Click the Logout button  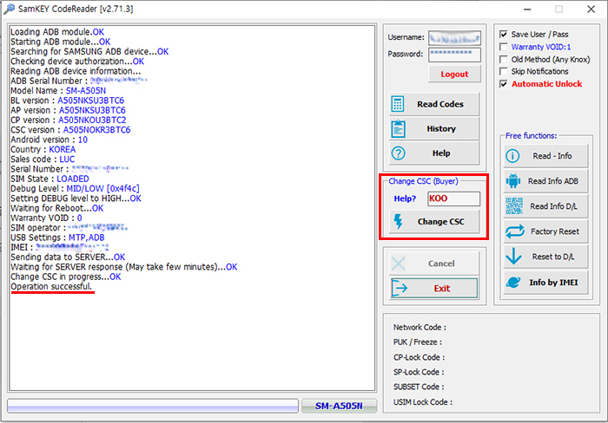[x=454, y=74]
